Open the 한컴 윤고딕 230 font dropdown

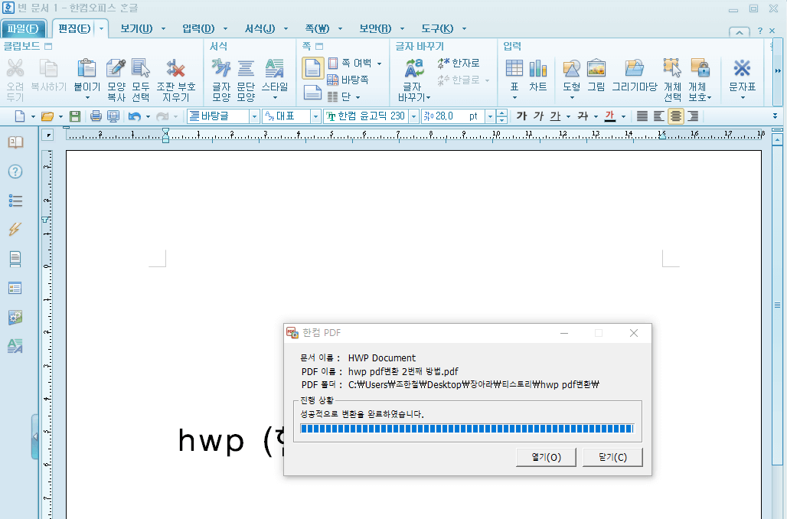412,116
